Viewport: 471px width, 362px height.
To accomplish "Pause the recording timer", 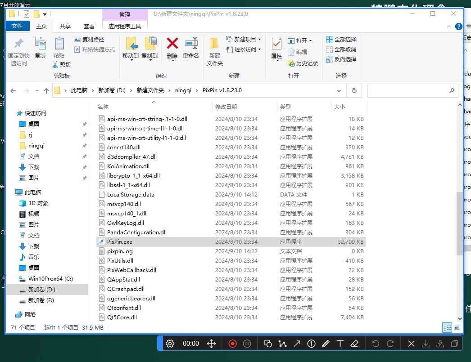I will 247,343.
